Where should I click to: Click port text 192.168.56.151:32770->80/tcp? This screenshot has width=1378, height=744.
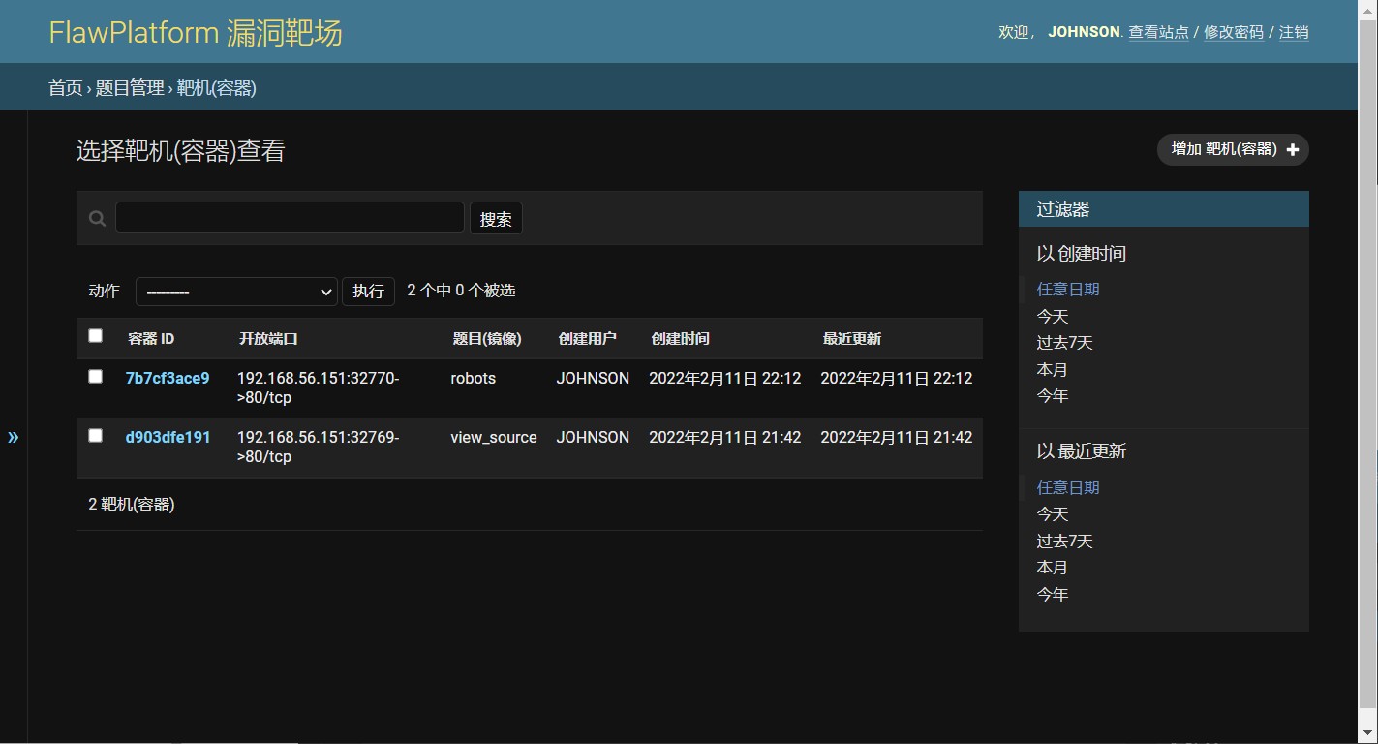click(x=318, y=387)
